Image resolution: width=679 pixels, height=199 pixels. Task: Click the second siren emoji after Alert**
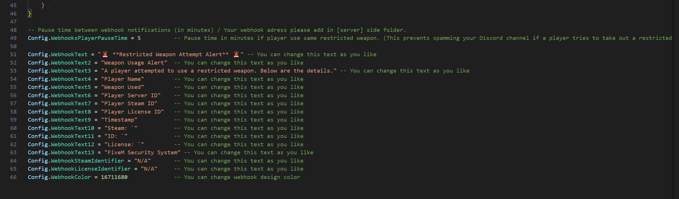236,54
